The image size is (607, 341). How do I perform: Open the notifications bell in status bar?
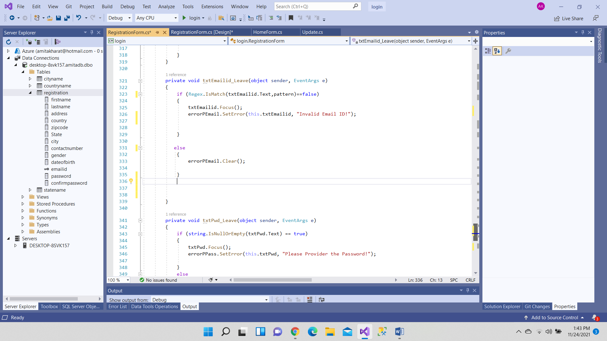[x=595, y=317]
